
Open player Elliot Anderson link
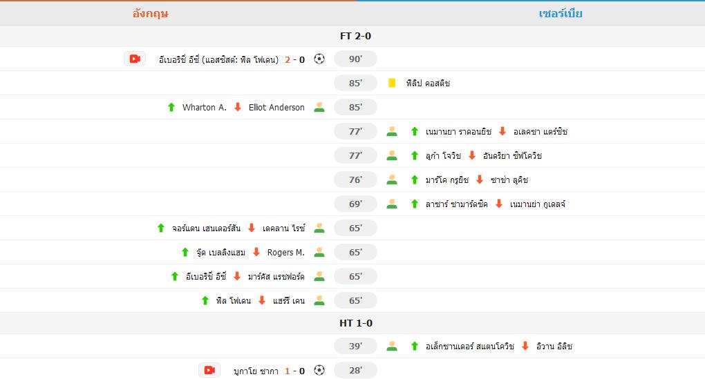(x=276, y=108)
